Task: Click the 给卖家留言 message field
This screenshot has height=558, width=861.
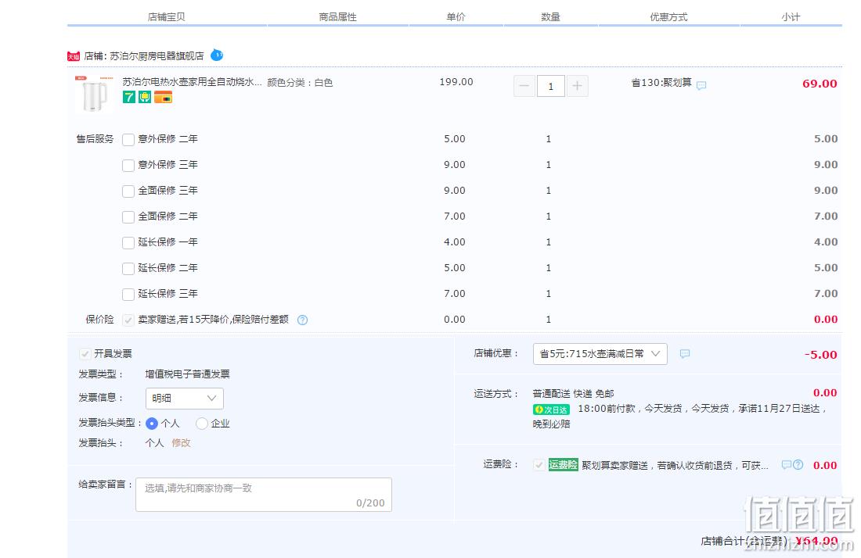Action: click(x=264, y=495)
